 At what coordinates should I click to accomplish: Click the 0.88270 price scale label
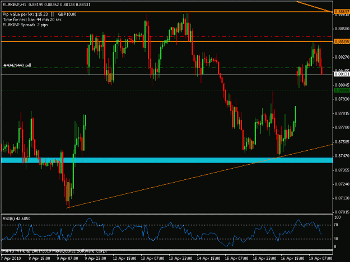point(342,57)
